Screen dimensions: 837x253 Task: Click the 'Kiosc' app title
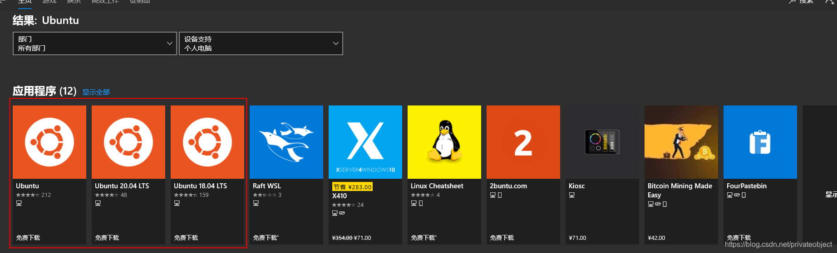click(577, 186)
